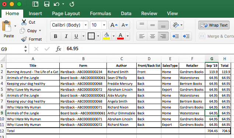This screenshot has width=234, height=138.
Task: Open the Page Layout ribbon tab
Action: pyautogui.click(x=66, y=13)
